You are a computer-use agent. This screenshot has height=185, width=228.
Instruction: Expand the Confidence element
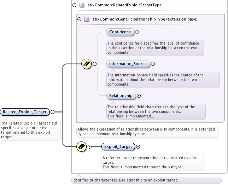pos(137,32)
